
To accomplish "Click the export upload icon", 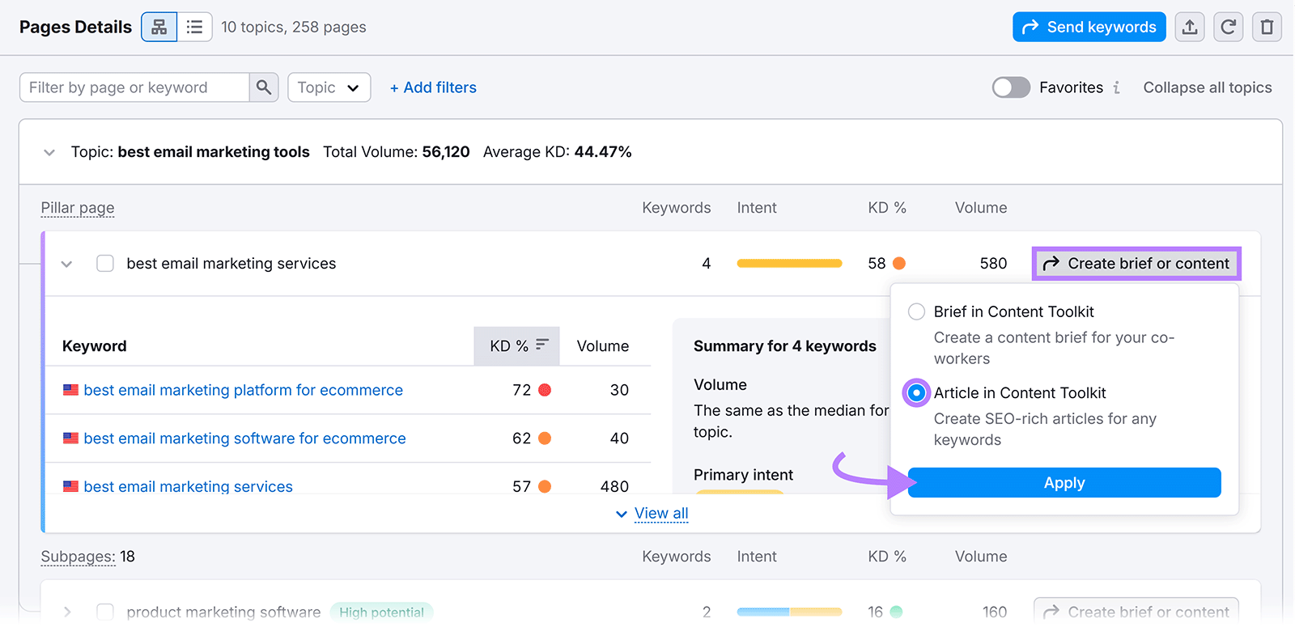I will click(x=1190, y=28).
